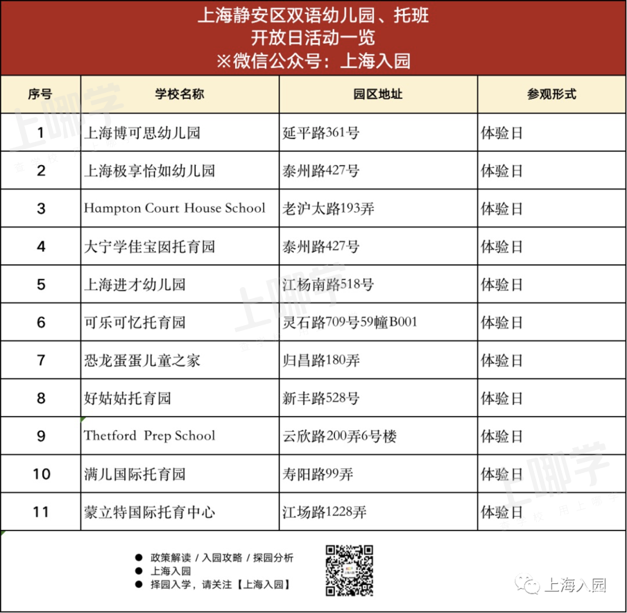
Task: Click 体验日 in the 好姑姑托育园 row
Action: tap(501, 398)
